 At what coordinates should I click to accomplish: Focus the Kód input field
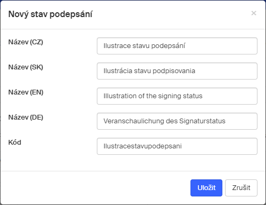pos(177,146)
